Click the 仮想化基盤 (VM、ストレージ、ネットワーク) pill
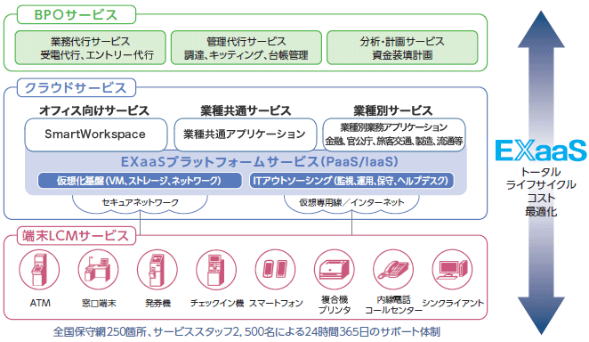The image size is (589, 342). (140, 181)
